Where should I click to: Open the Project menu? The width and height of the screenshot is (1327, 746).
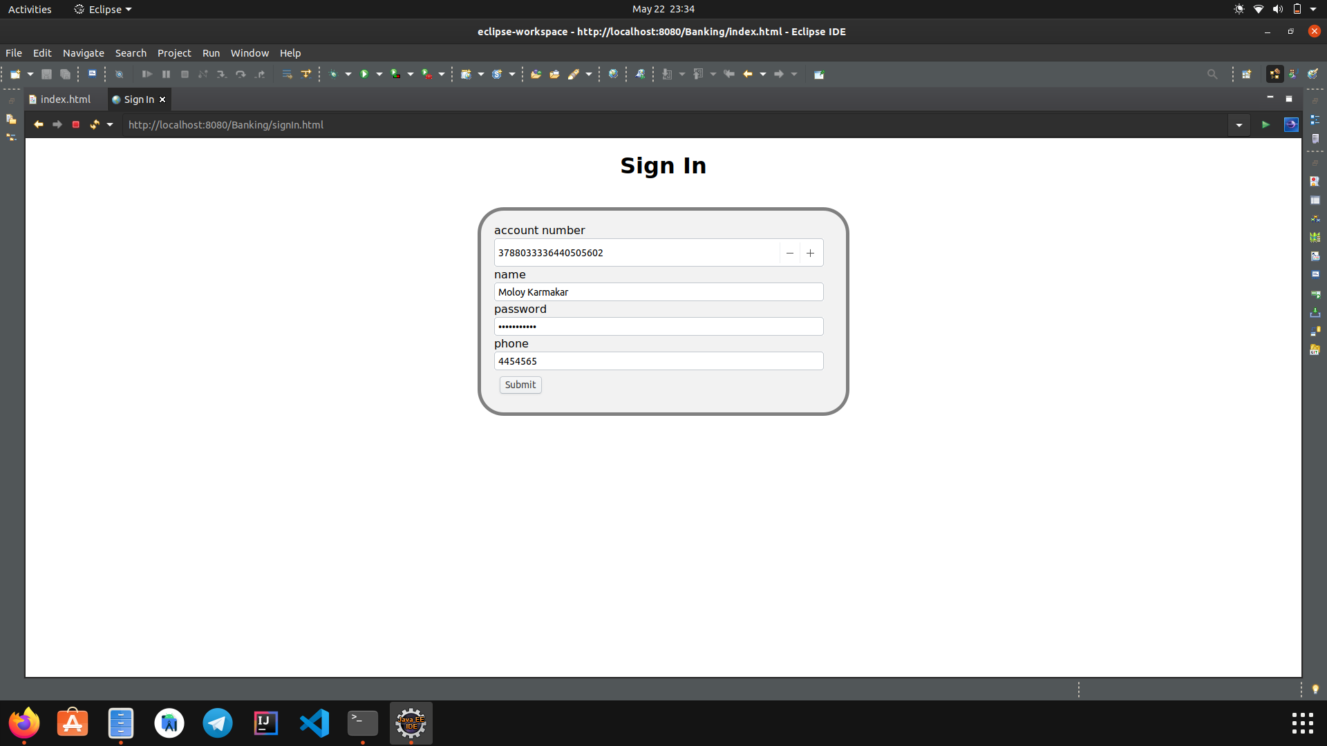click(173, 52)
